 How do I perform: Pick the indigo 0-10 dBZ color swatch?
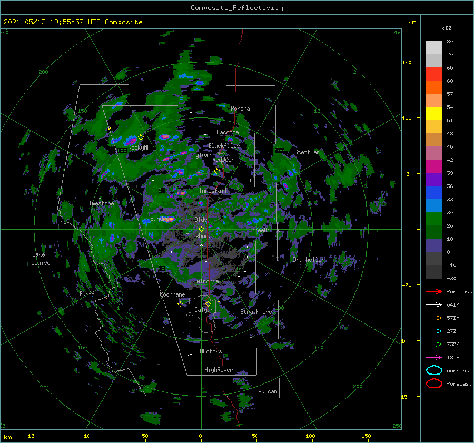point(434,245)
